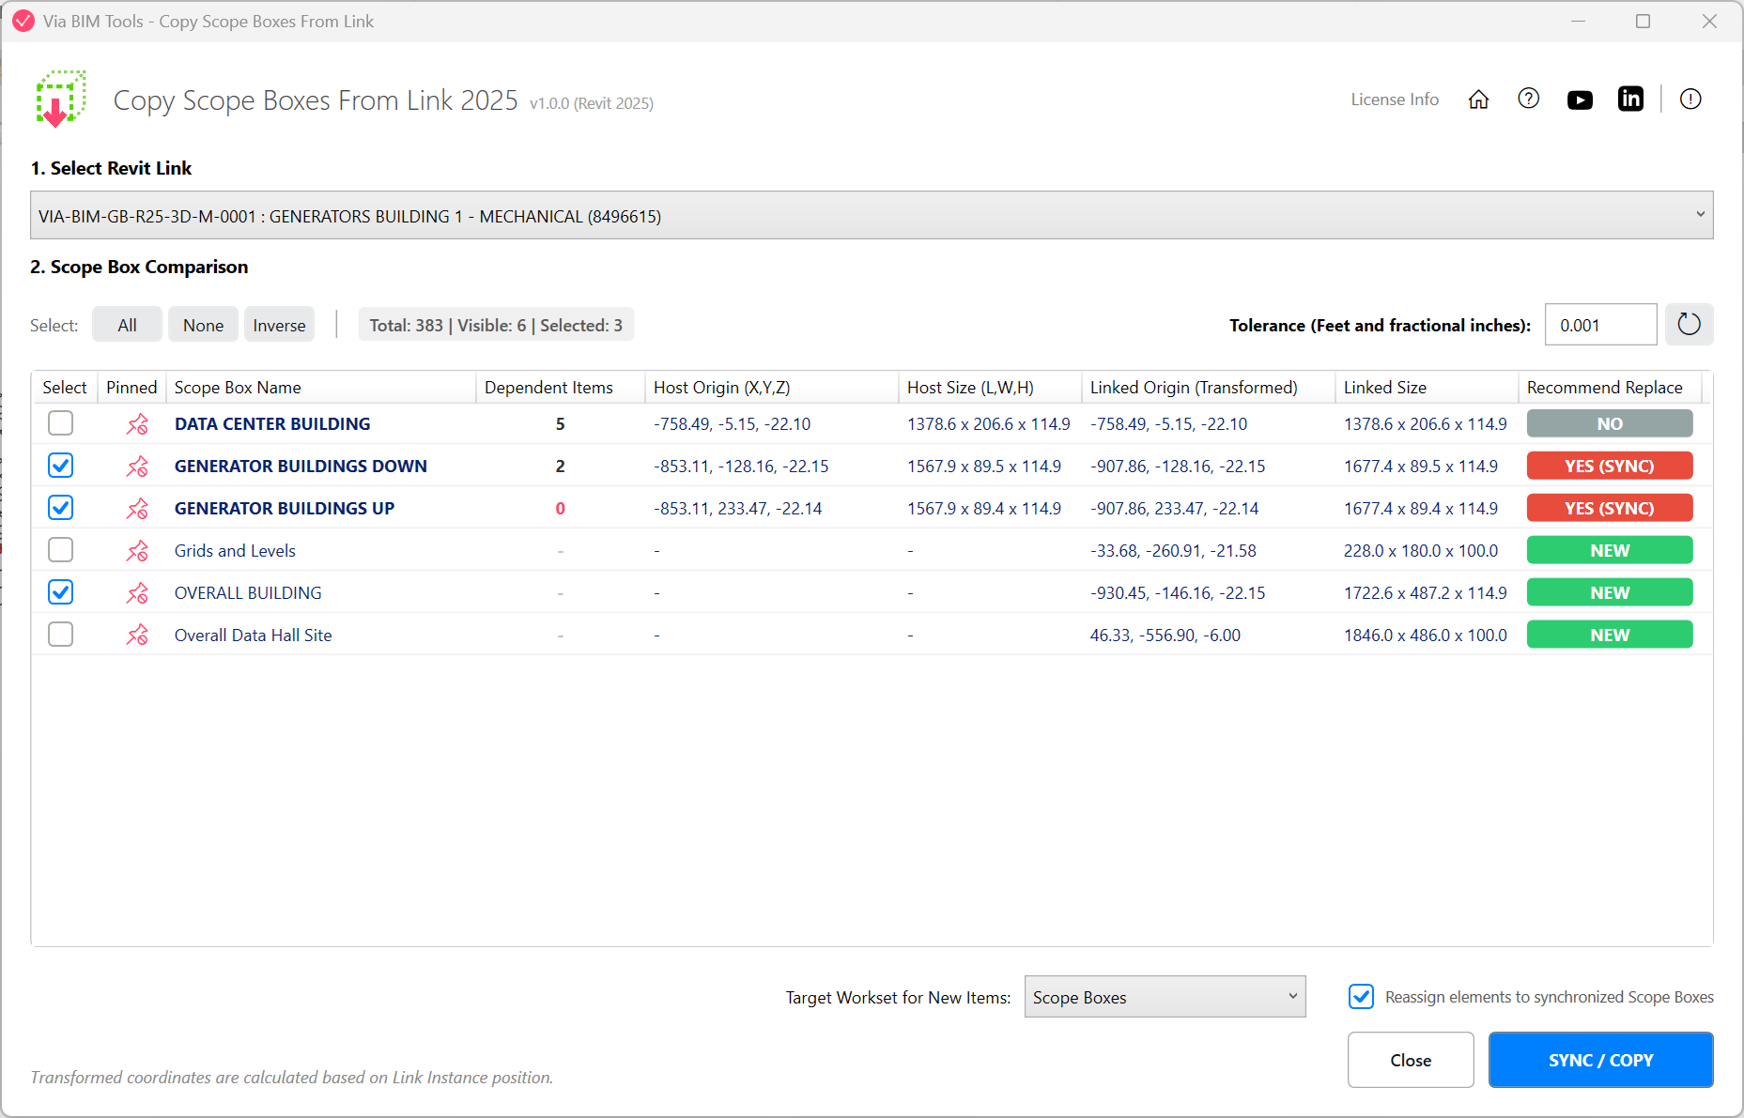Click the NEW badge for Grids and Levels

[x=1610, y=550]
